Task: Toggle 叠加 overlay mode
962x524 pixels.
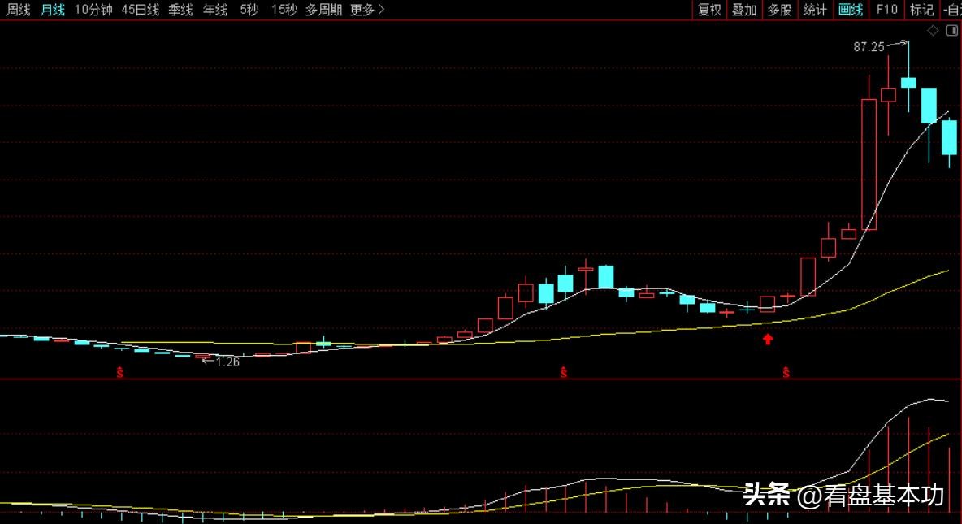Action: (x=744, y=10)
